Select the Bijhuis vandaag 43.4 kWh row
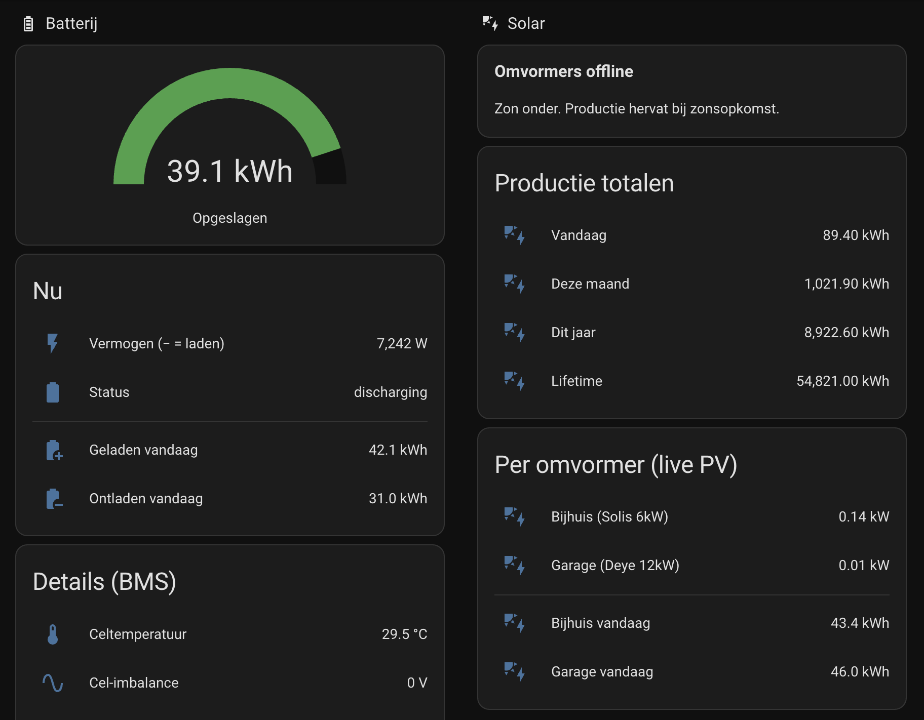This screenshot has height=720, width=924. pos(692,623)
